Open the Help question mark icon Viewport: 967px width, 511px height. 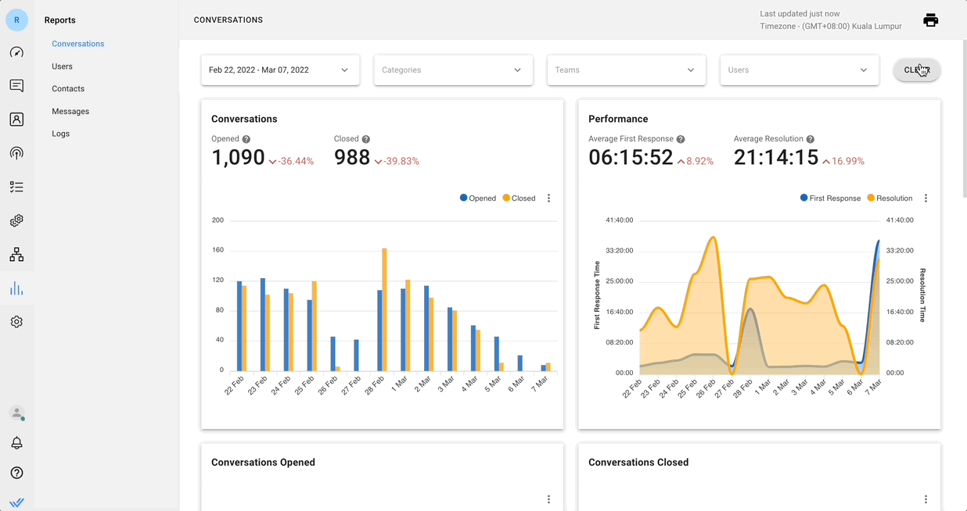point(16,473)
